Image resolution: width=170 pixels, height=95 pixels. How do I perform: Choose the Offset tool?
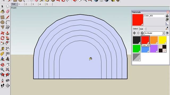pyautogui.click(x=7, y=43)
